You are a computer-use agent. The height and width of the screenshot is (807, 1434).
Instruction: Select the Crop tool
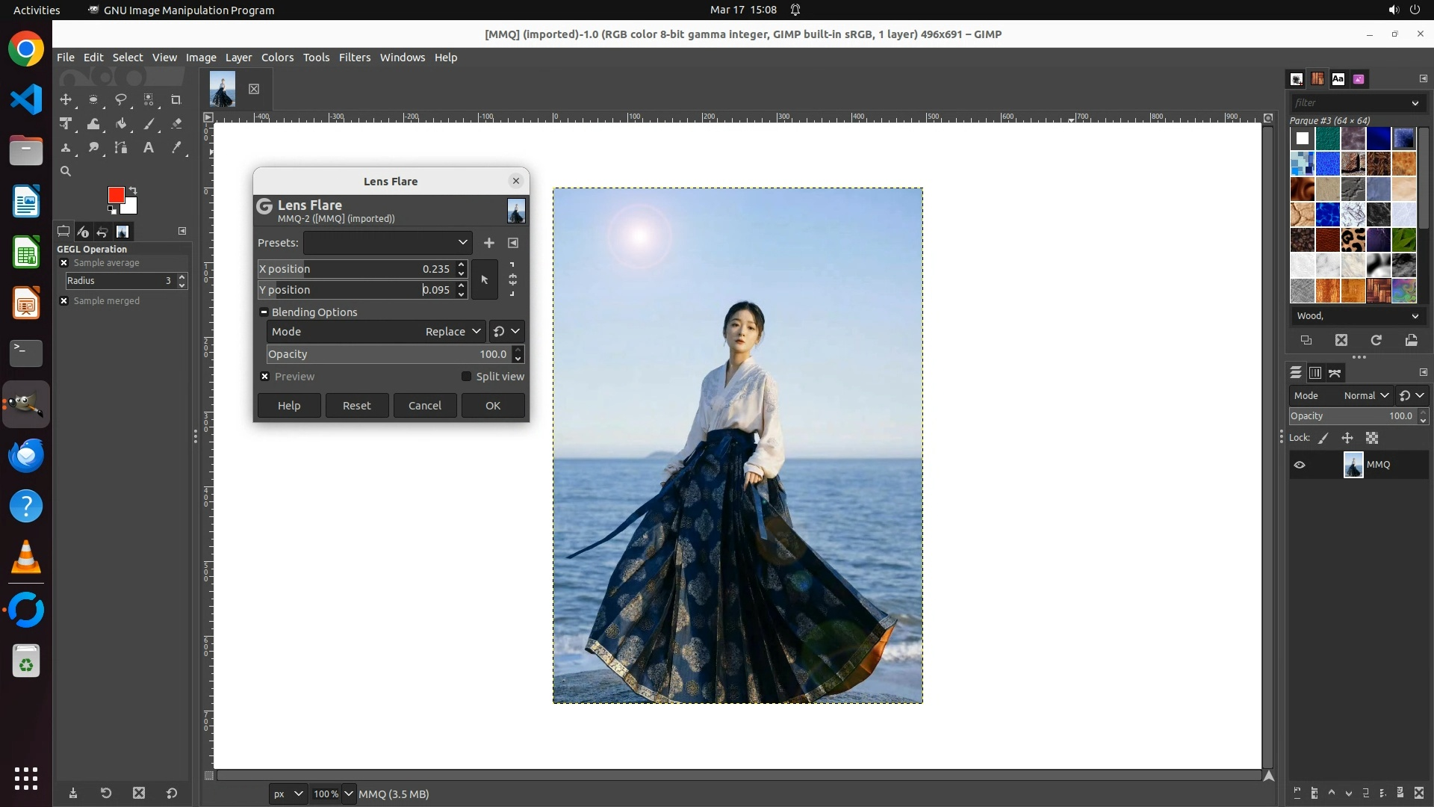pos(176,100)
